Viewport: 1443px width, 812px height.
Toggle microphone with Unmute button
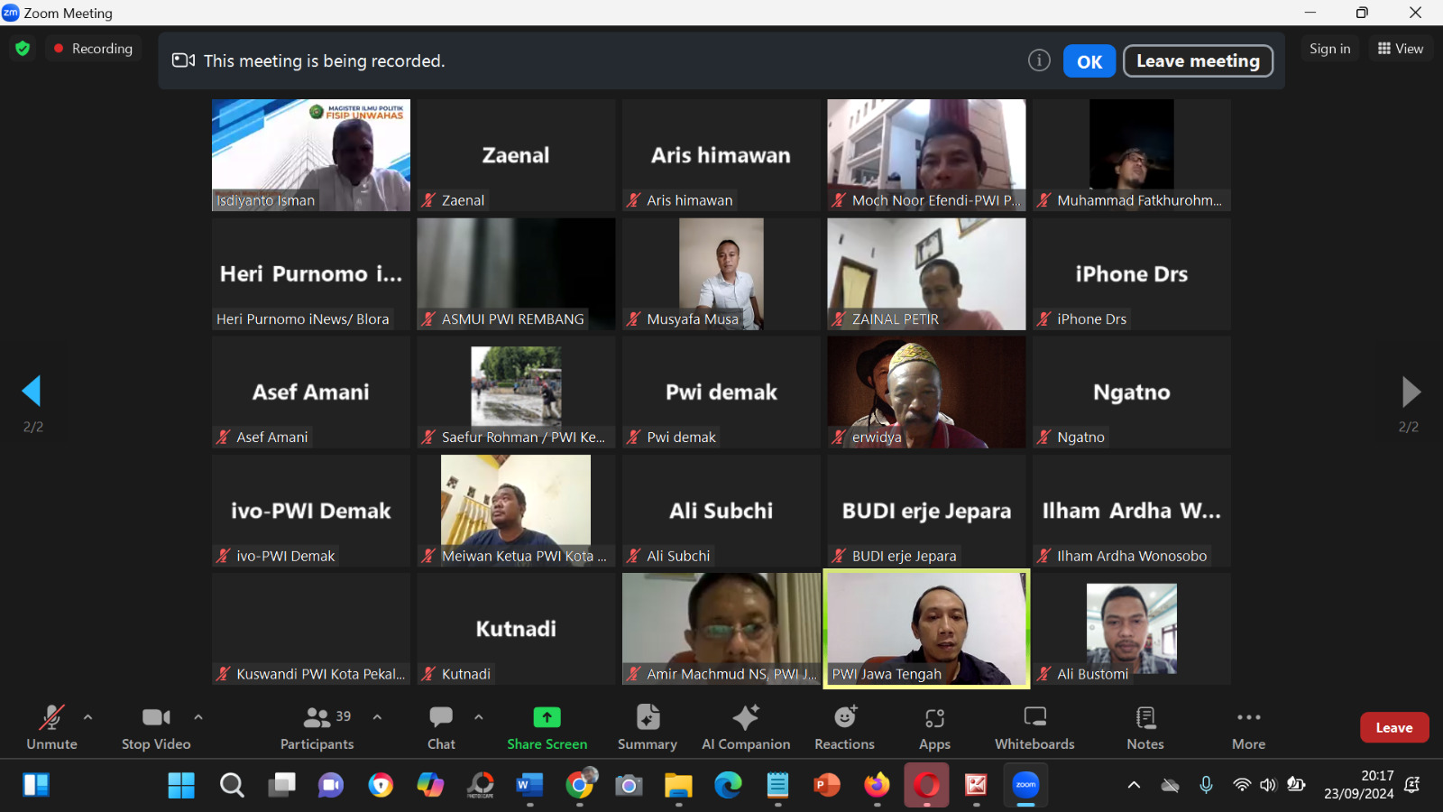coord(51,727)
